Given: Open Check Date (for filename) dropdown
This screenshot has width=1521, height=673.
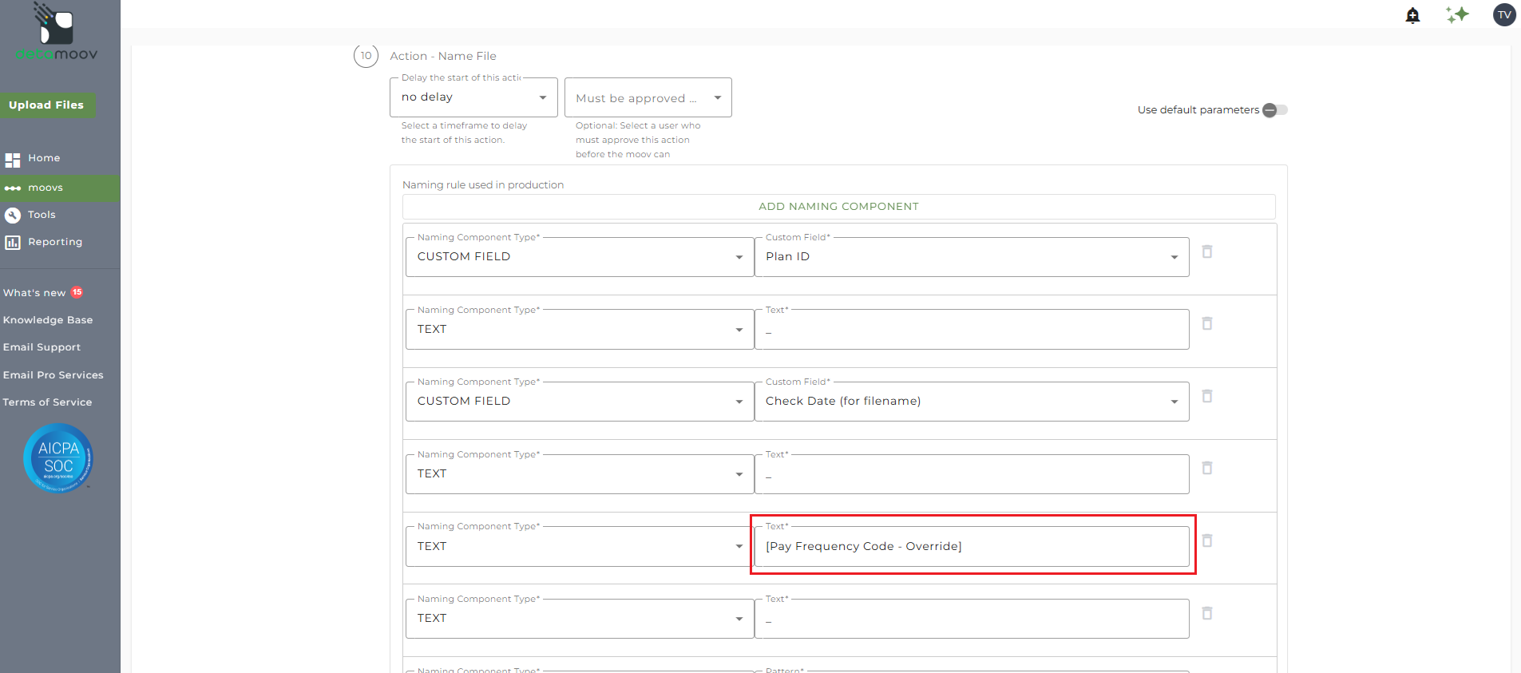Looking at the screenshot, I should point(971,402).
